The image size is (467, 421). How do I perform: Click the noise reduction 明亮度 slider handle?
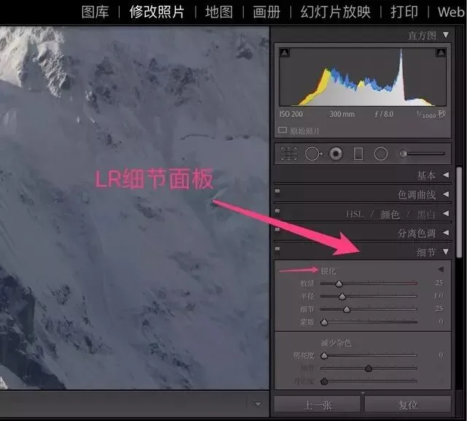pos(324,355)
